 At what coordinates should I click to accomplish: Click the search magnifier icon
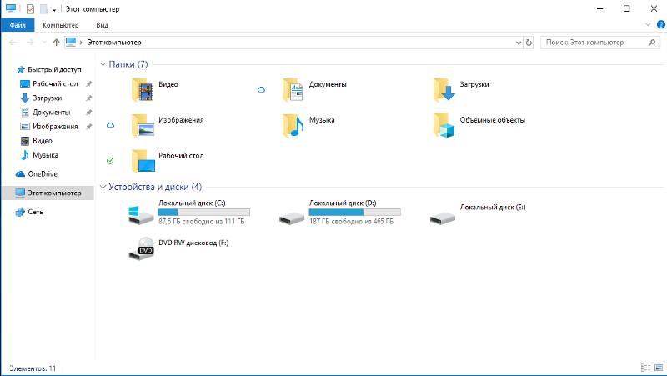point(652,43)
